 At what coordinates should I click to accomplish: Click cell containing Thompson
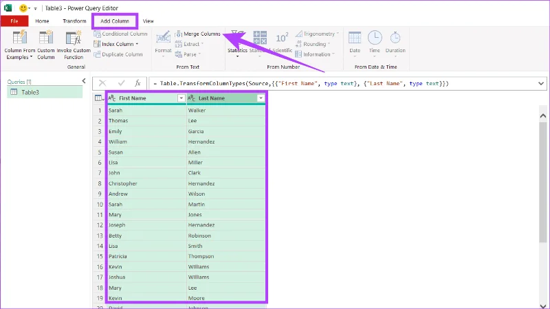(226, 256)
